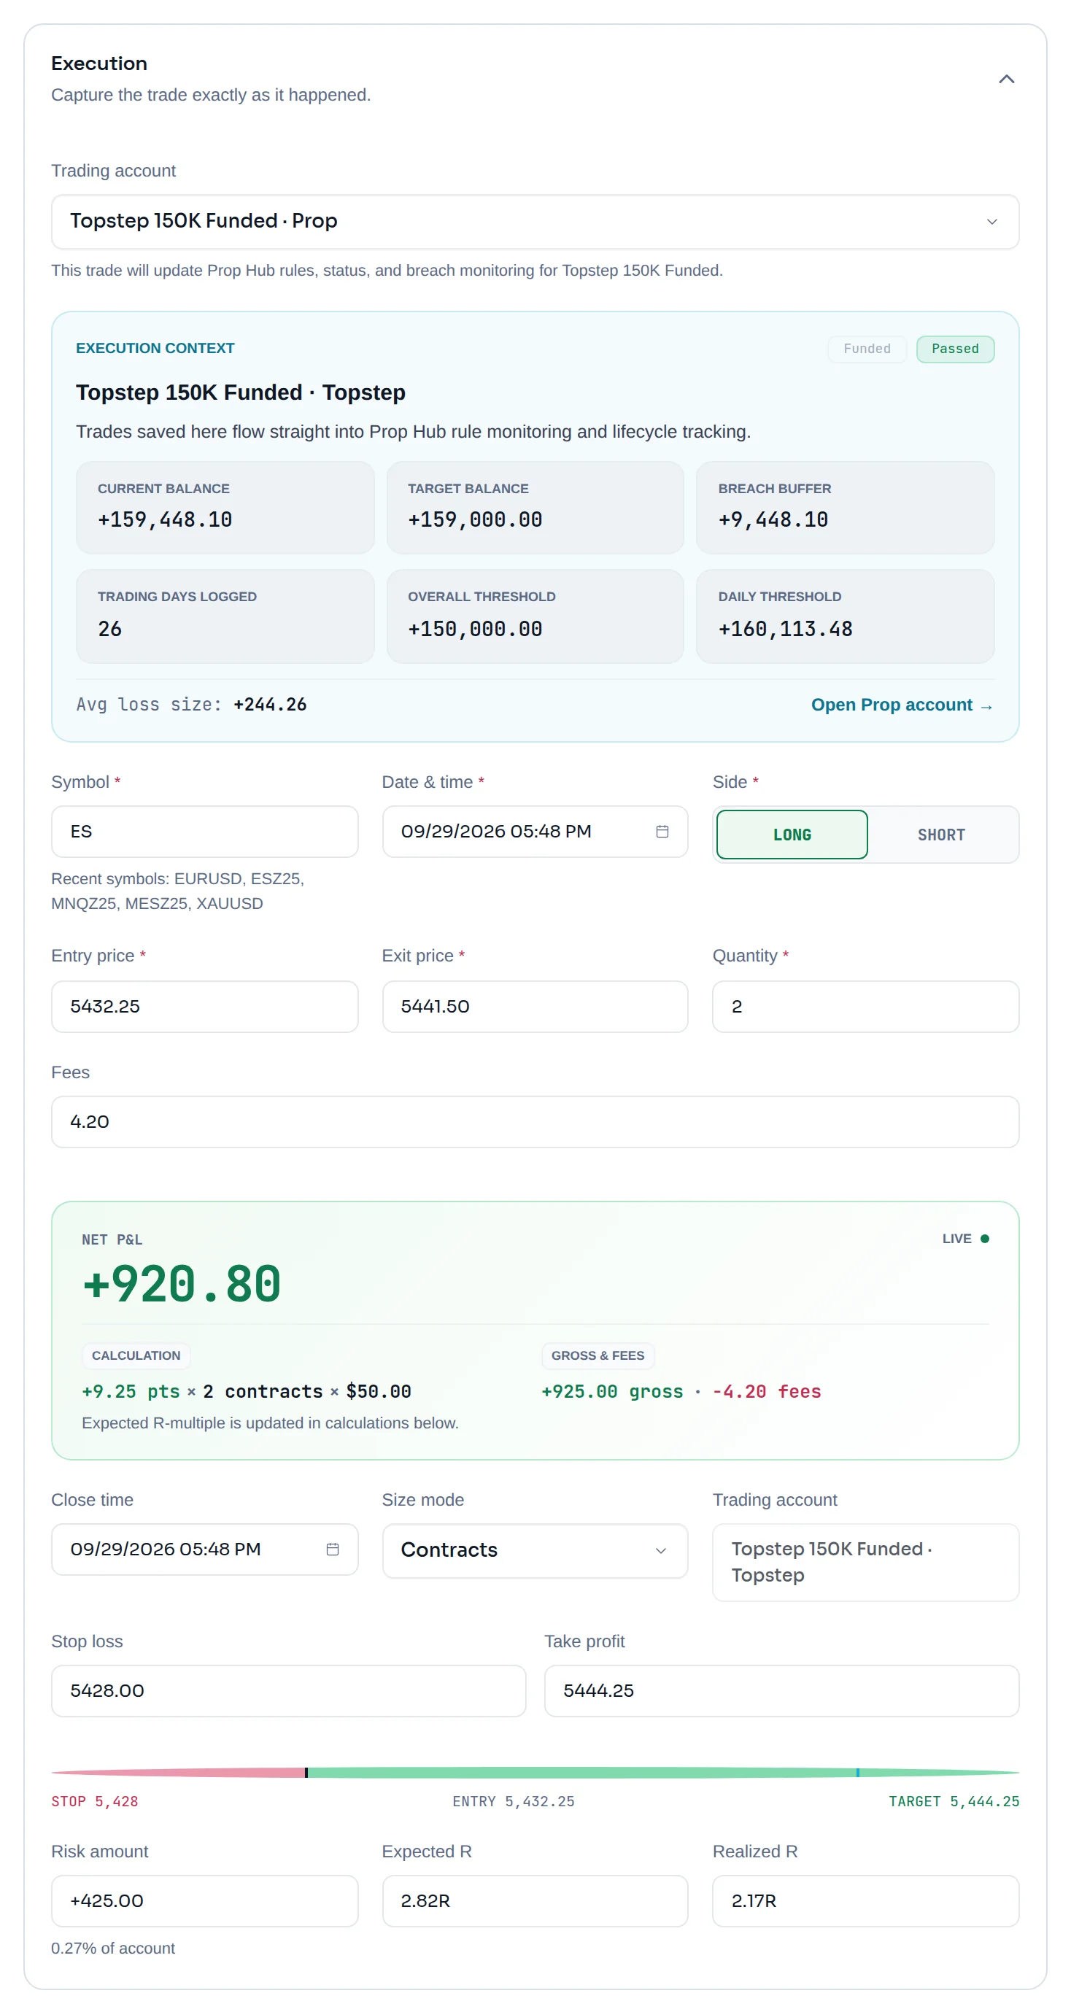Edit the Symbol field containing ES

[x=205, y=831]
